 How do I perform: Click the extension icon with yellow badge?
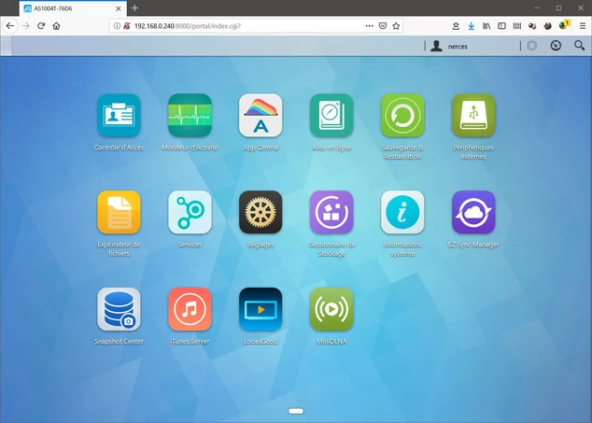pos(564,25)
